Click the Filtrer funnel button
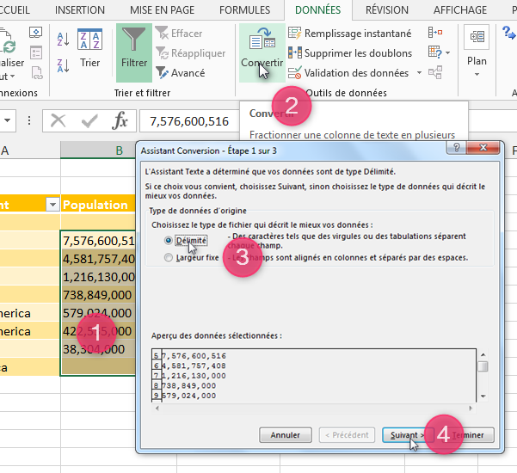517x473 pixels. point(134,52)
